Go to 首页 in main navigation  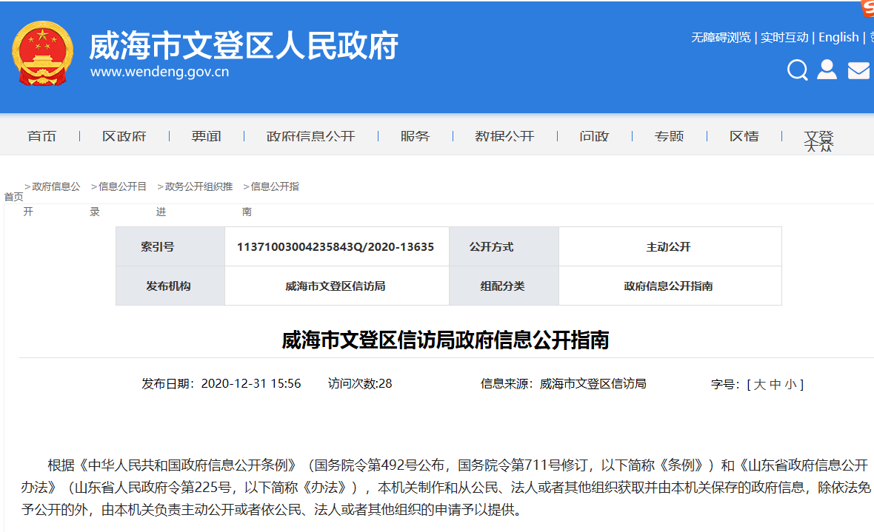pyautogui.click(x=41, y=136)
